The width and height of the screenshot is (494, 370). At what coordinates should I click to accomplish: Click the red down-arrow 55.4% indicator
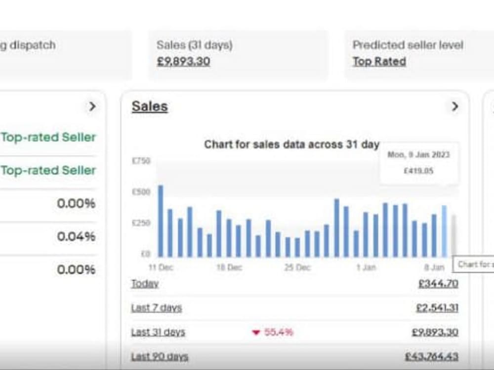(273, 332)
